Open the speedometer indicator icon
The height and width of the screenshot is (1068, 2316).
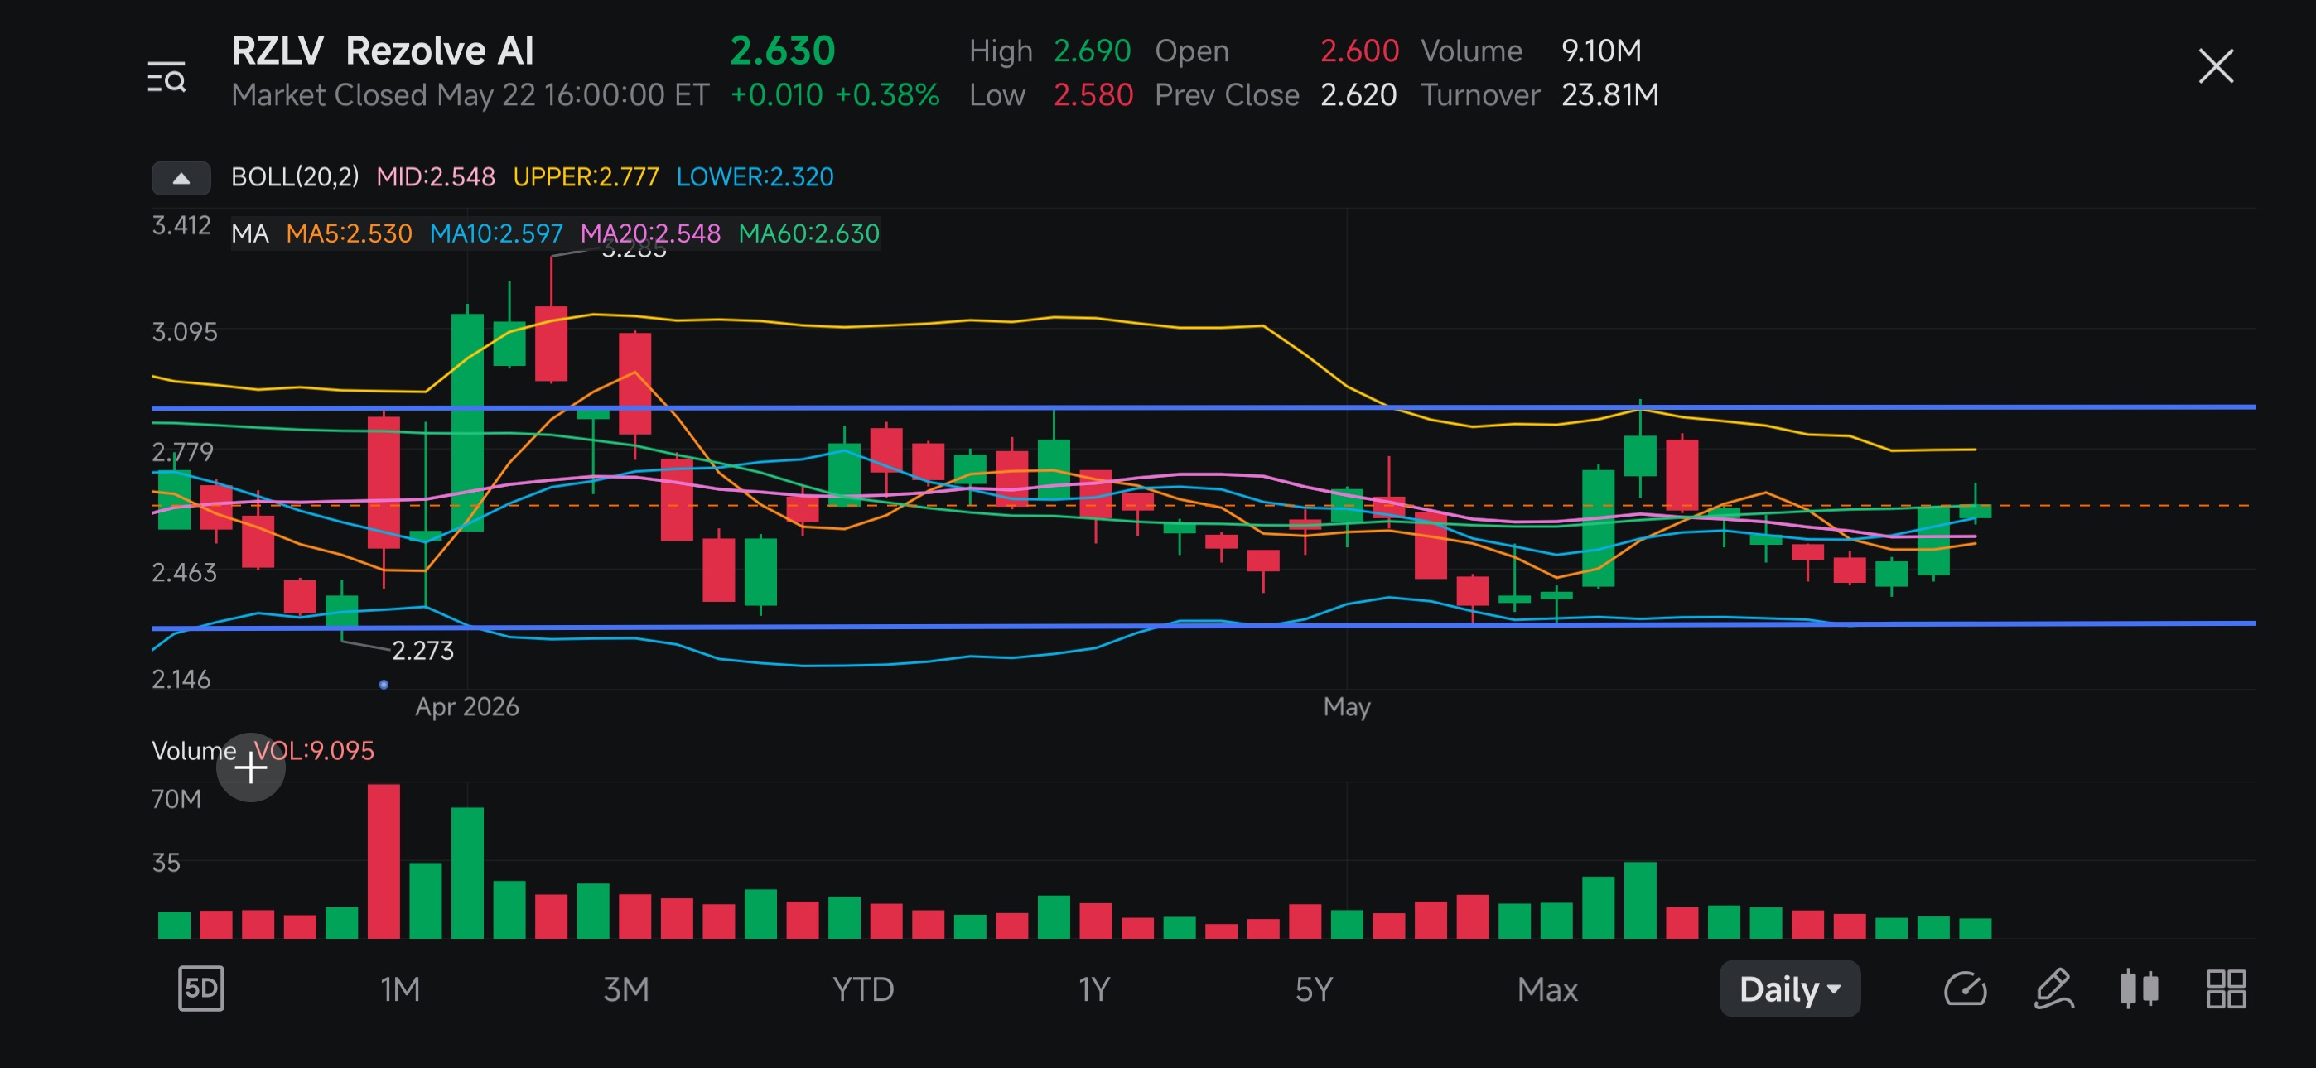[1965, 990]
